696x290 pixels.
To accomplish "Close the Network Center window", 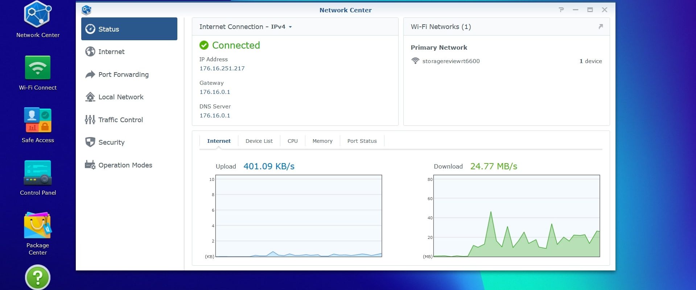I will click(x=605, y=10).
